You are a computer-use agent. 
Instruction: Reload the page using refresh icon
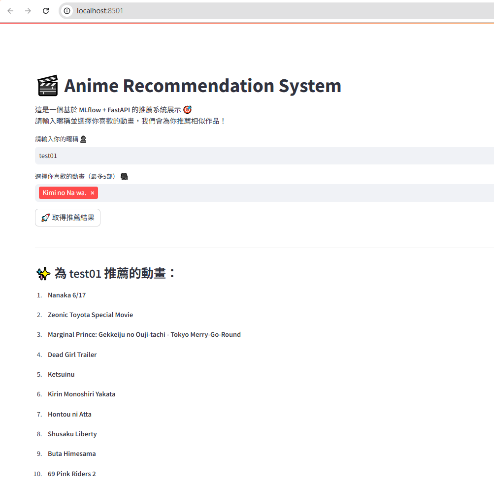click(x=46, y=11)
